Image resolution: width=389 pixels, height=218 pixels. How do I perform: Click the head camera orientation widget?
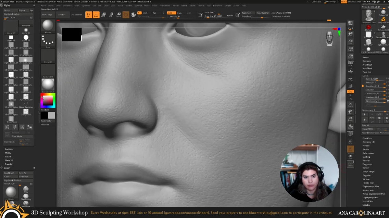click(x=329, y=39)
